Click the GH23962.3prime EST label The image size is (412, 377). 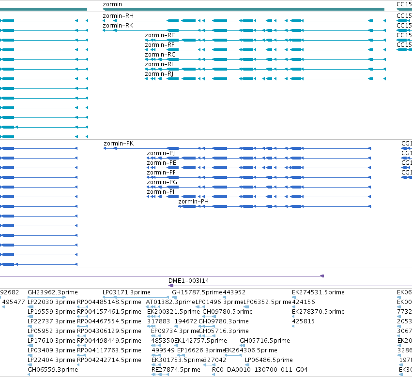click(53, 292)
